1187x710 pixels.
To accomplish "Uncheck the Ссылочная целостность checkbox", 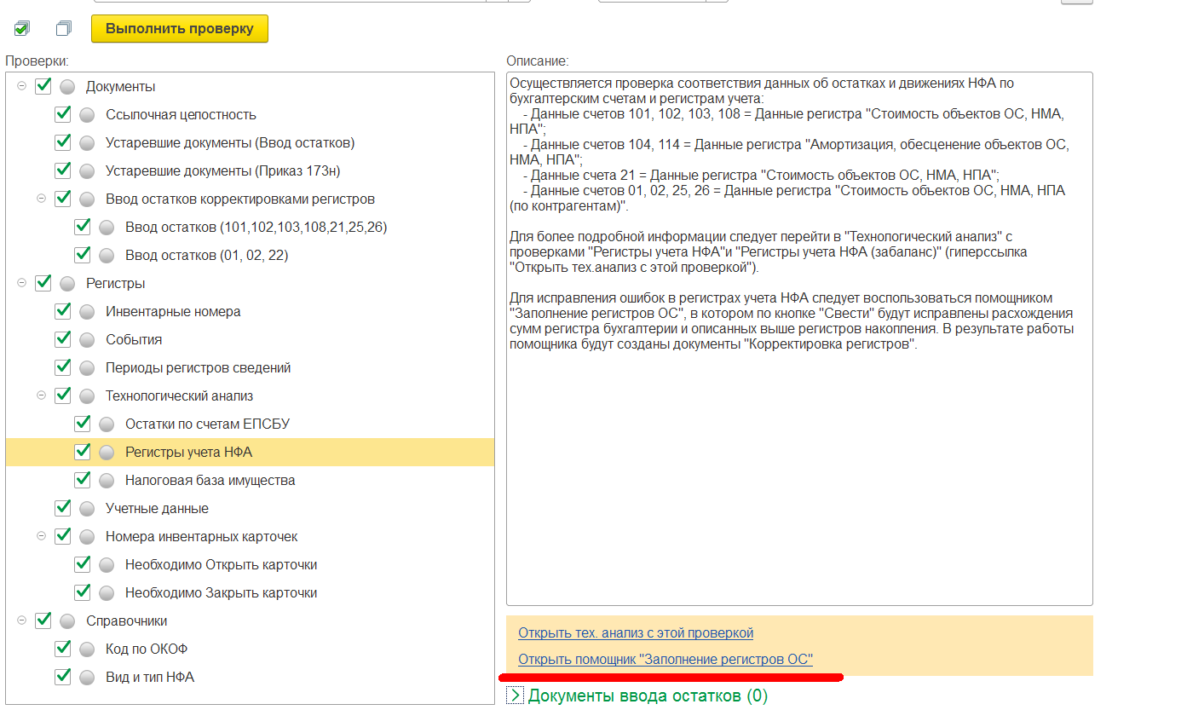I will click(62, 114).
